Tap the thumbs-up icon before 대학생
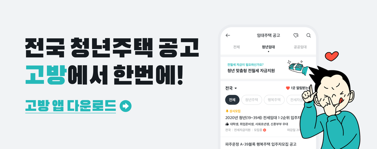 point(227,124)
